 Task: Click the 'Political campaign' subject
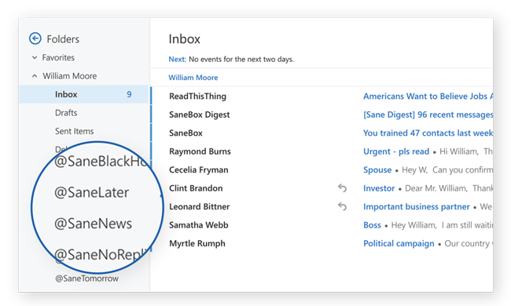click(399, 243)
